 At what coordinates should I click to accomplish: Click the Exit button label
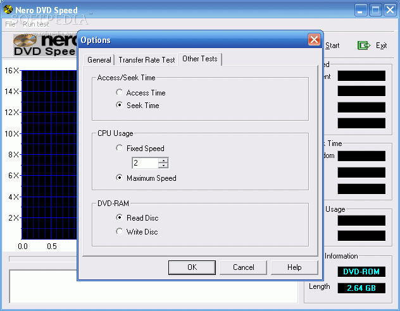pyautogui.click(x=381, y=46)
